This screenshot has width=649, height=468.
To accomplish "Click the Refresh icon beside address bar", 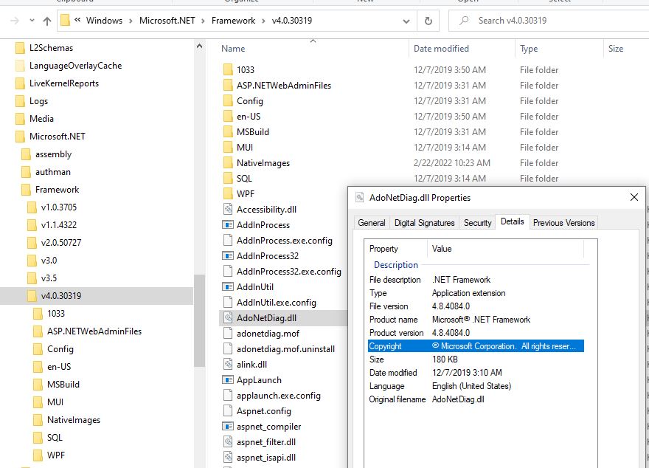I will pyautogui.click(x=428, y=21).
